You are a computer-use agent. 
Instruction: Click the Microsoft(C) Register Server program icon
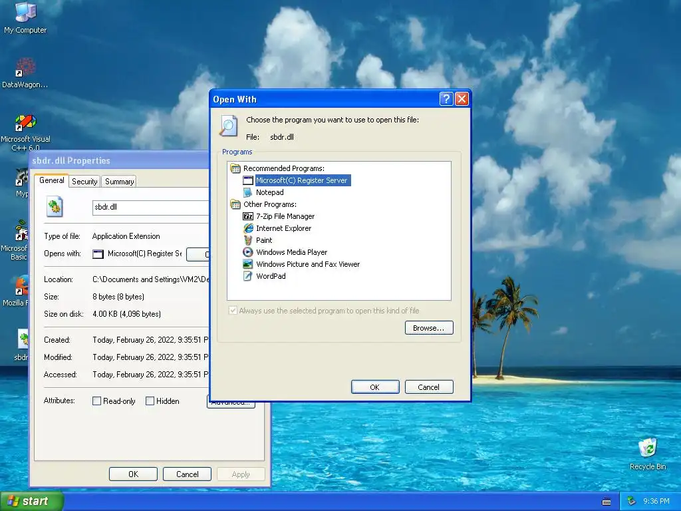pos(248,180)
